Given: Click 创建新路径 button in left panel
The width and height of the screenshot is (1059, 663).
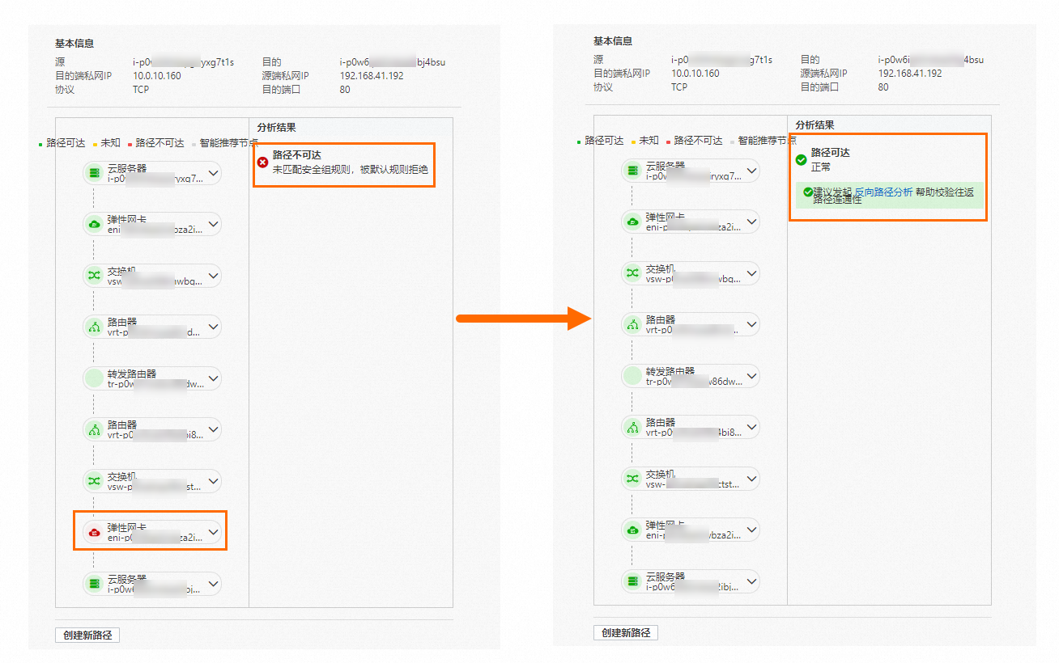Looking at the screenshot, I should (87, 636).
